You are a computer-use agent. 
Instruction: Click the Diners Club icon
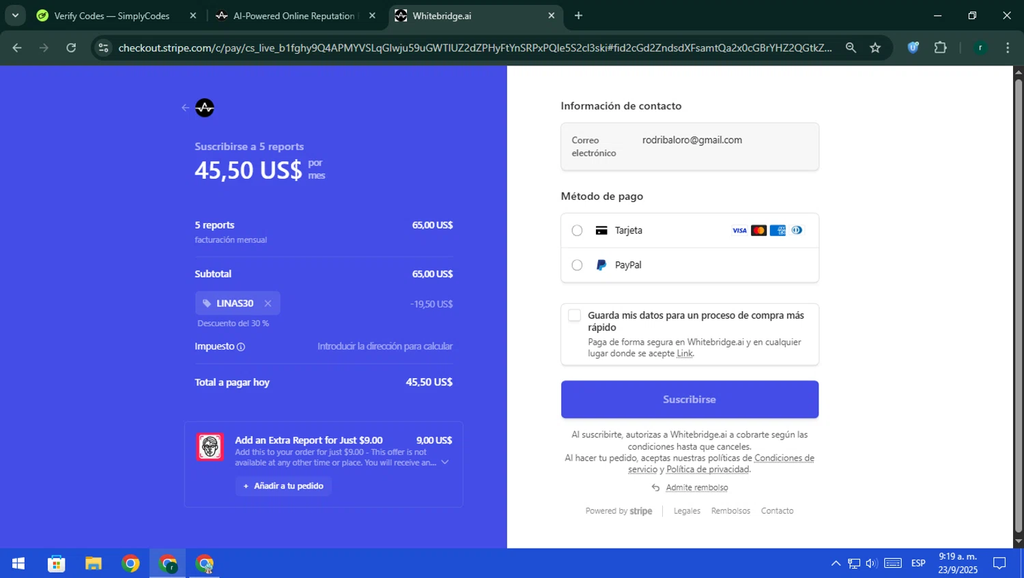click(x=797, y=231)
